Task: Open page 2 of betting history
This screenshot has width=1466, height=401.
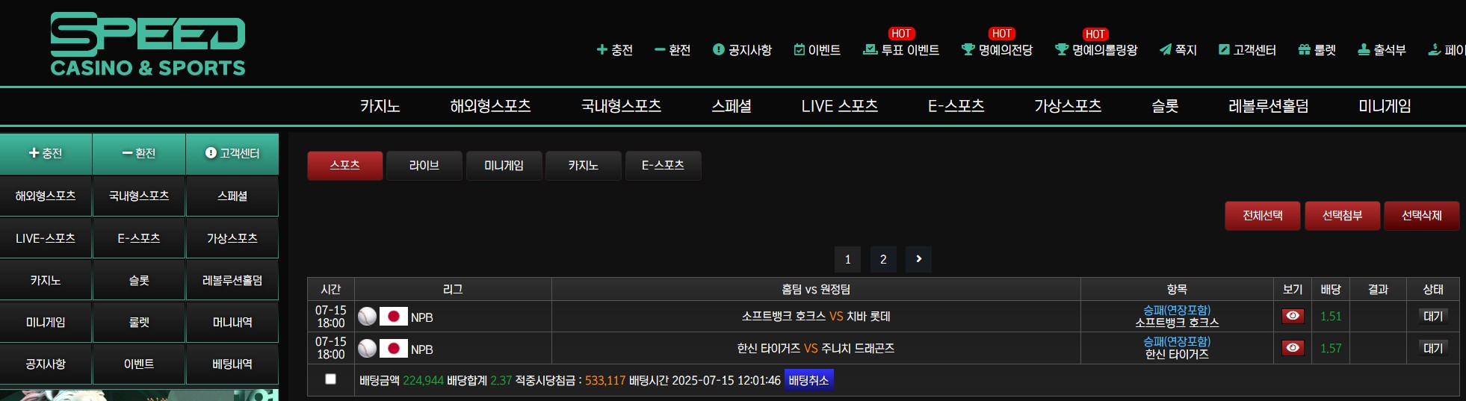Action: click(x=883, y=259)
